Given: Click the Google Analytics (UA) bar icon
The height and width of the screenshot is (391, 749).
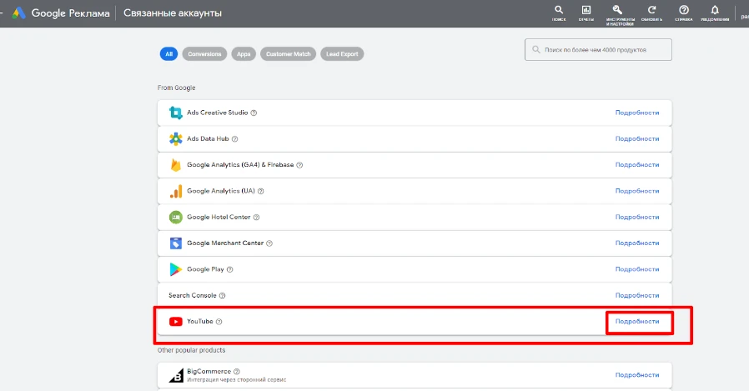Looking at the screenshot, I should coord(176,191).
